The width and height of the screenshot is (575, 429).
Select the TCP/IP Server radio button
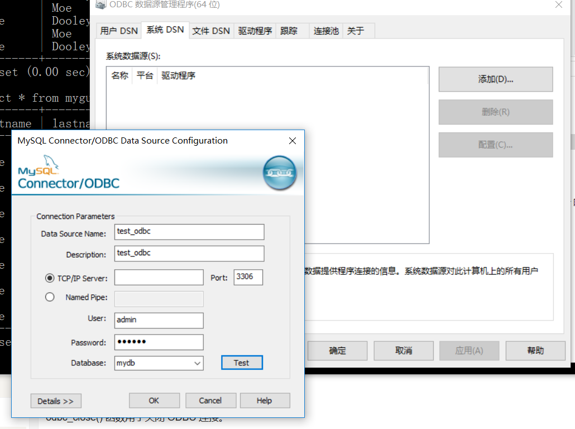50,278
